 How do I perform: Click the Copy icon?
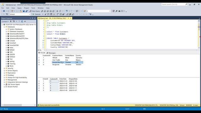click(x=60, y=11)
